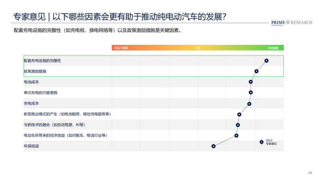
Task: Click the 新型商业模式的产生 data marker
Action: point(239,114)
